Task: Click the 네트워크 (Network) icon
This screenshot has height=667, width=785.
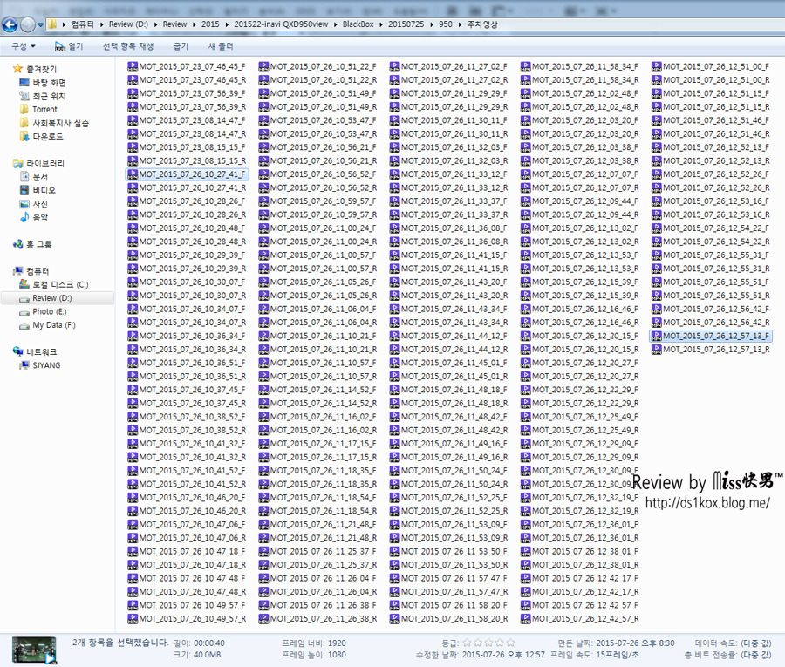Action: pos(18,351)
